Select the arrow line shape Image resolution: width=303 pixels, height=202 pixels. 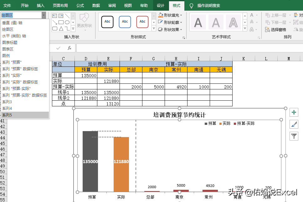coord(55,22)
